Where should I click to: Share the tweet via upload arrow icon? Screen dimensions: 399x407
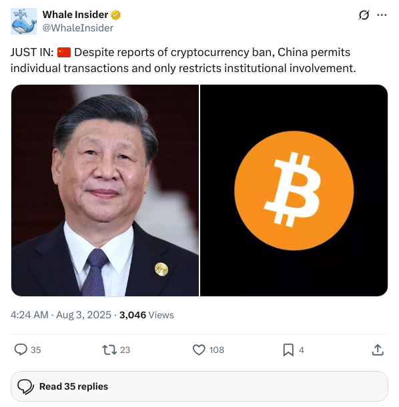click(378, 350)
